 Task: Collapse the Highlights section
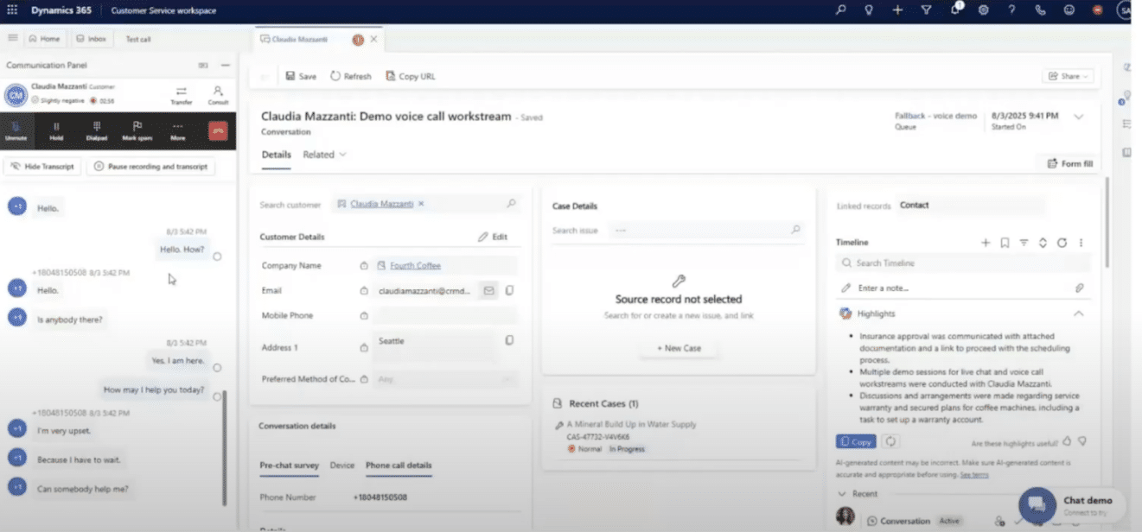pos(1078,313)
